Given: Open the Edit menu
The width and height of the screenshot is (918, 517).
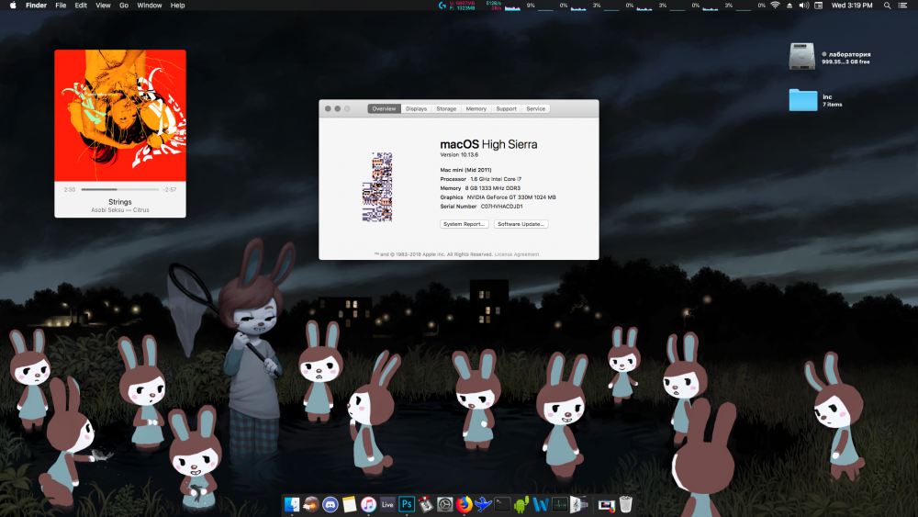Looking at the screenshot, I should [81, 6].
